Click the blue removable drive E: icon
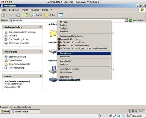The image size is (146, 118). coord(53,80)
